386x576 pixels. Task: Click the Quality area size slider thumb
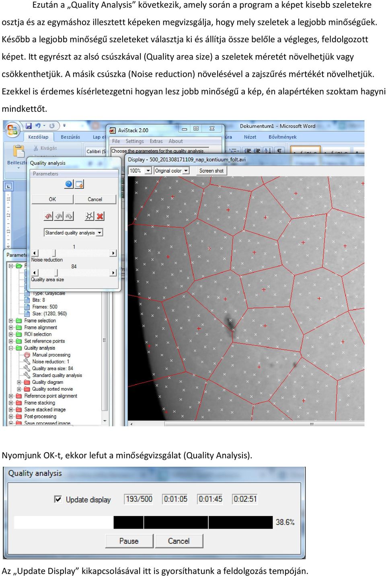point(56,273)
